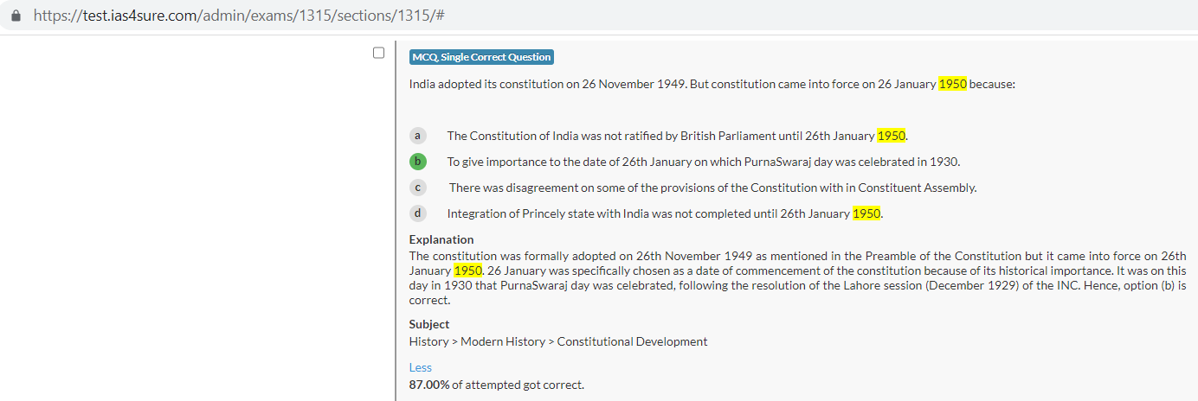Click the MCQ Single Correct Question badge

coord(481,57)
